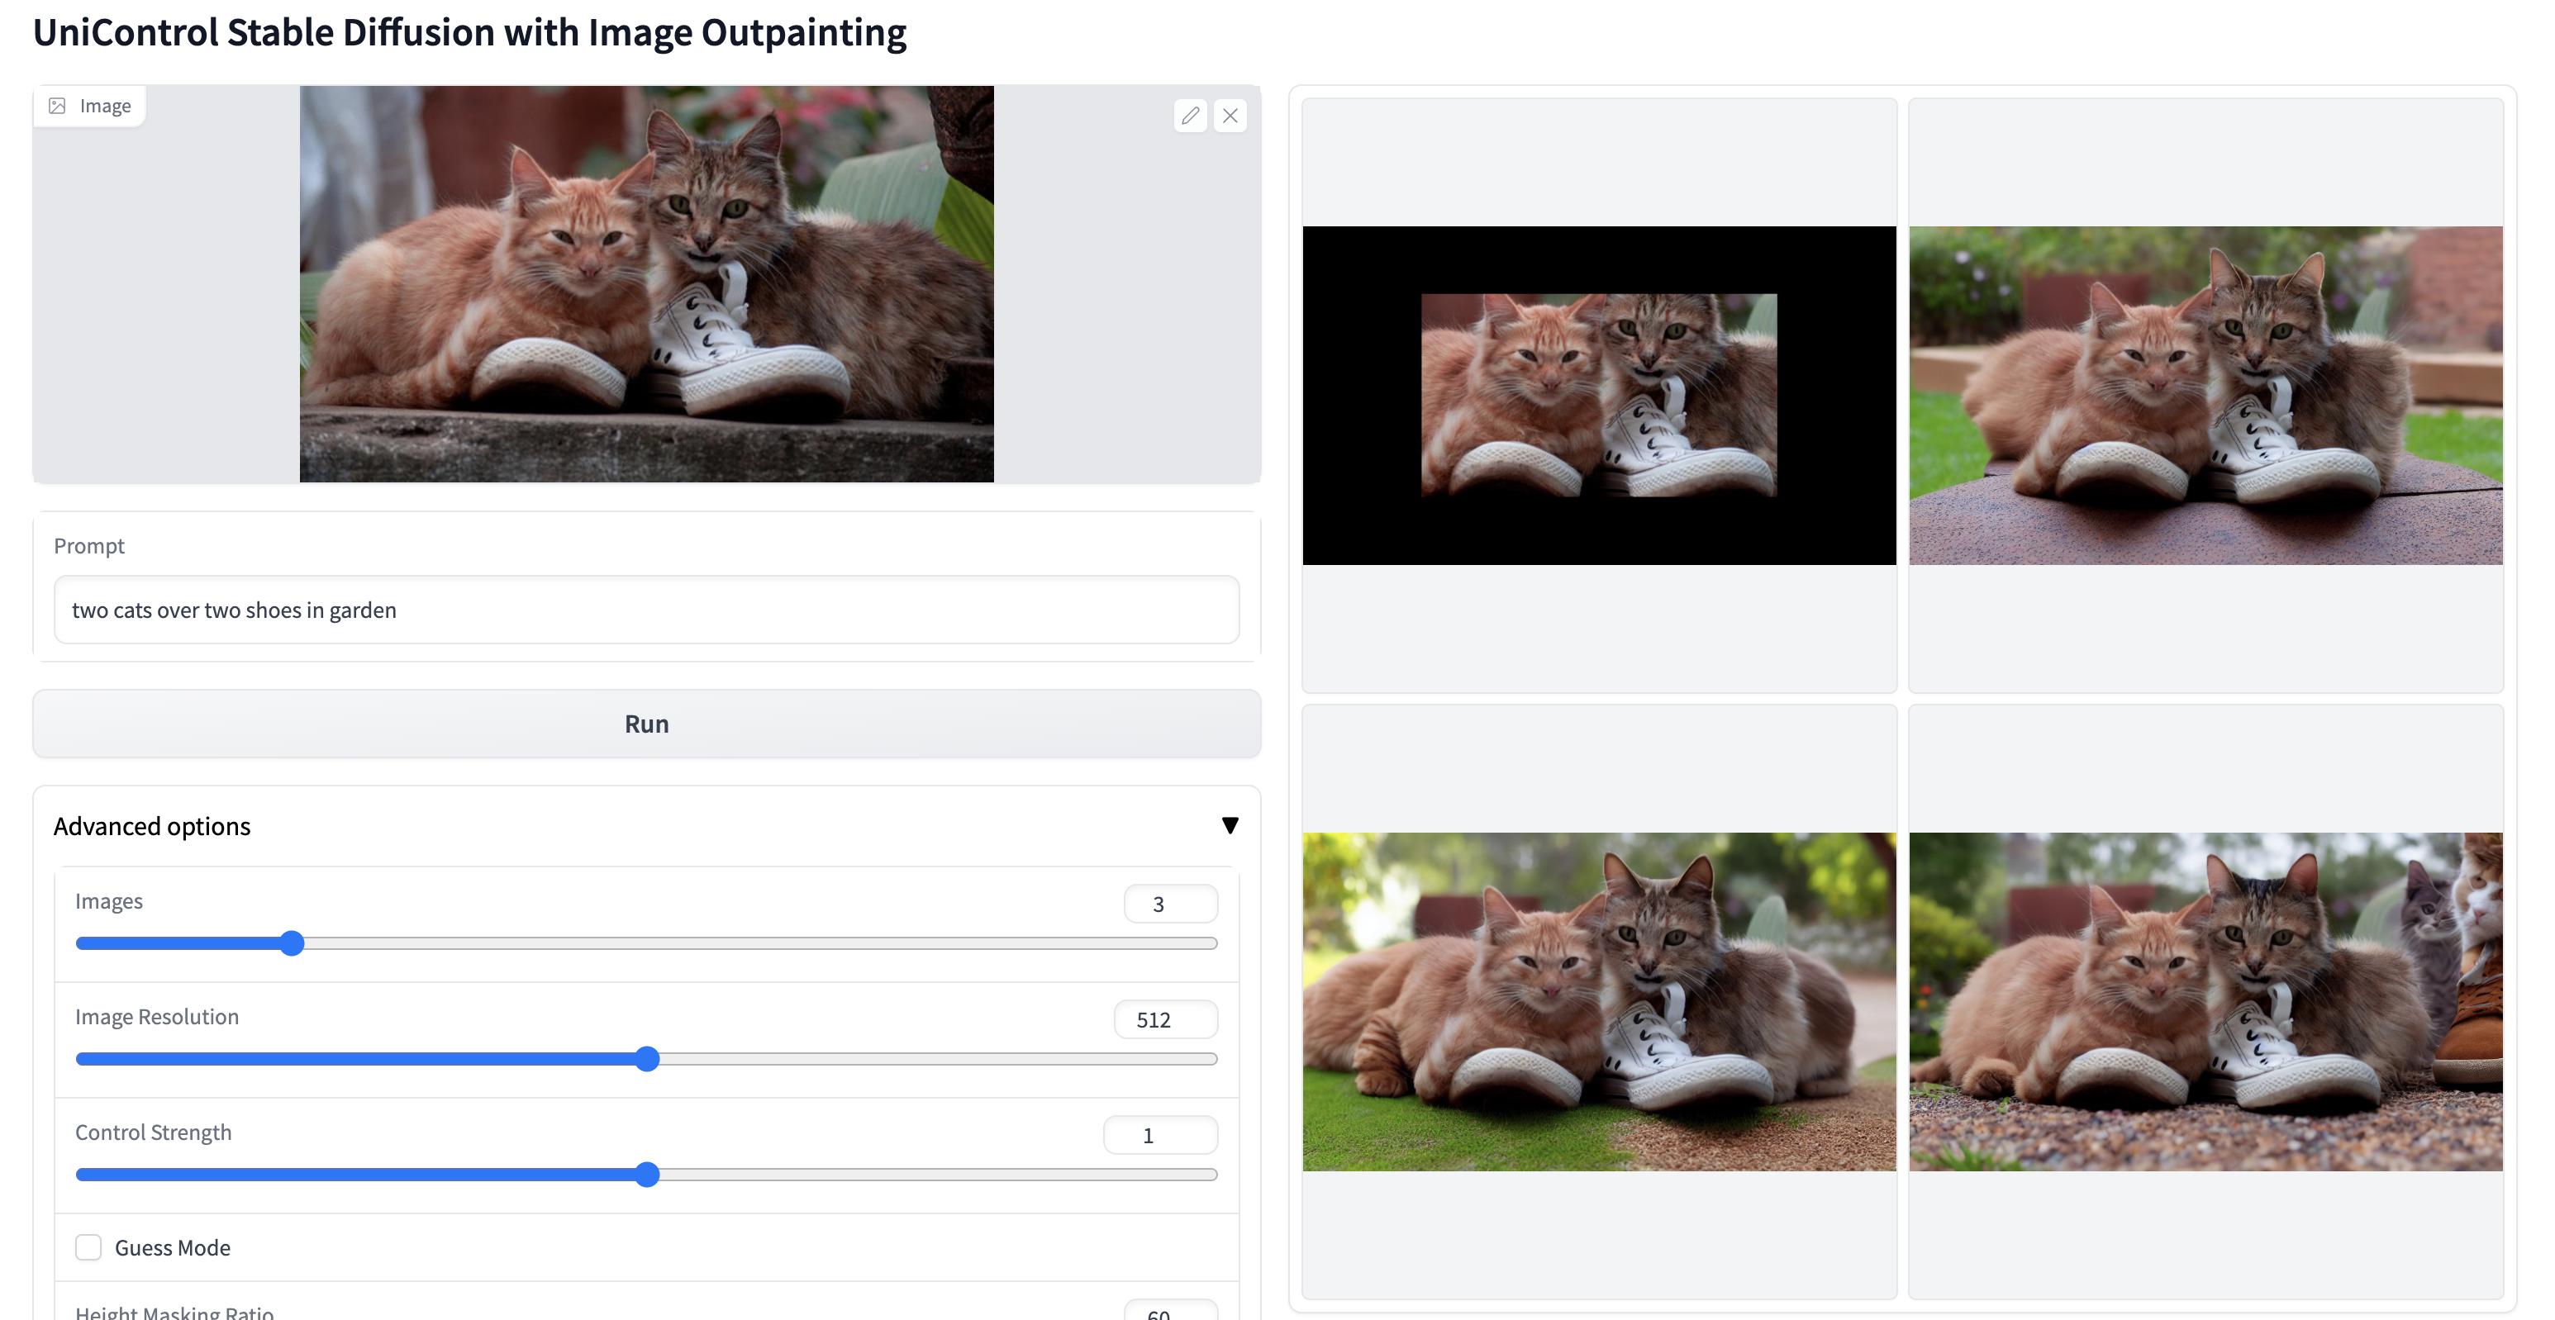Enable the Guess Mode checkbox

coord(88,1247)
